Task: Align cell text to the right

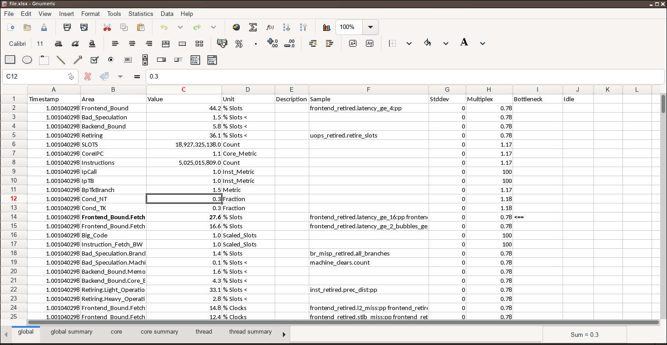Action: tap(149, 44)
